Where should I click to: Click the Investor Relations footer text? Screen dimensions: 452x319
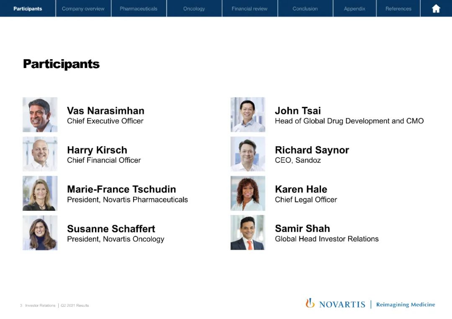pyautogui.click(x=40, y=306)
